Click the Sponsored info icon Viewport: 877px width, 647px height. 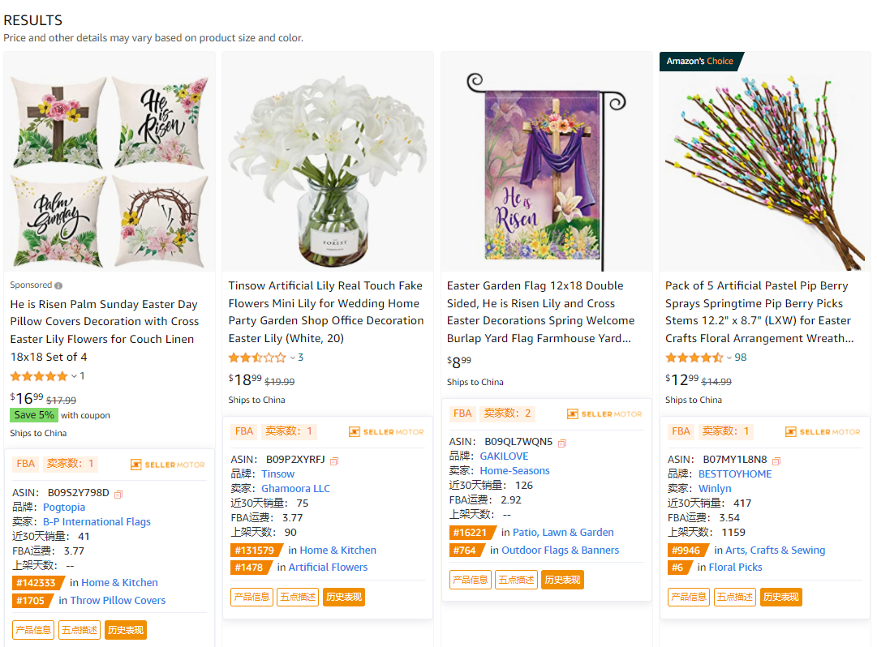[x=58, y=285]
